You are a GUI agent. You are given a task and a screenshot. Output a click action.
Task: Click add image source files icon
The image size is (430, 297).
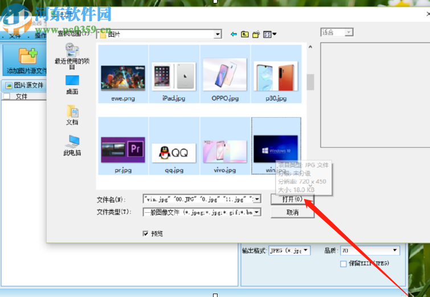point(27,60)
